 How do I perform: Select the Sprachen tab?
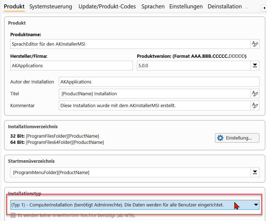tap(153, 6)
